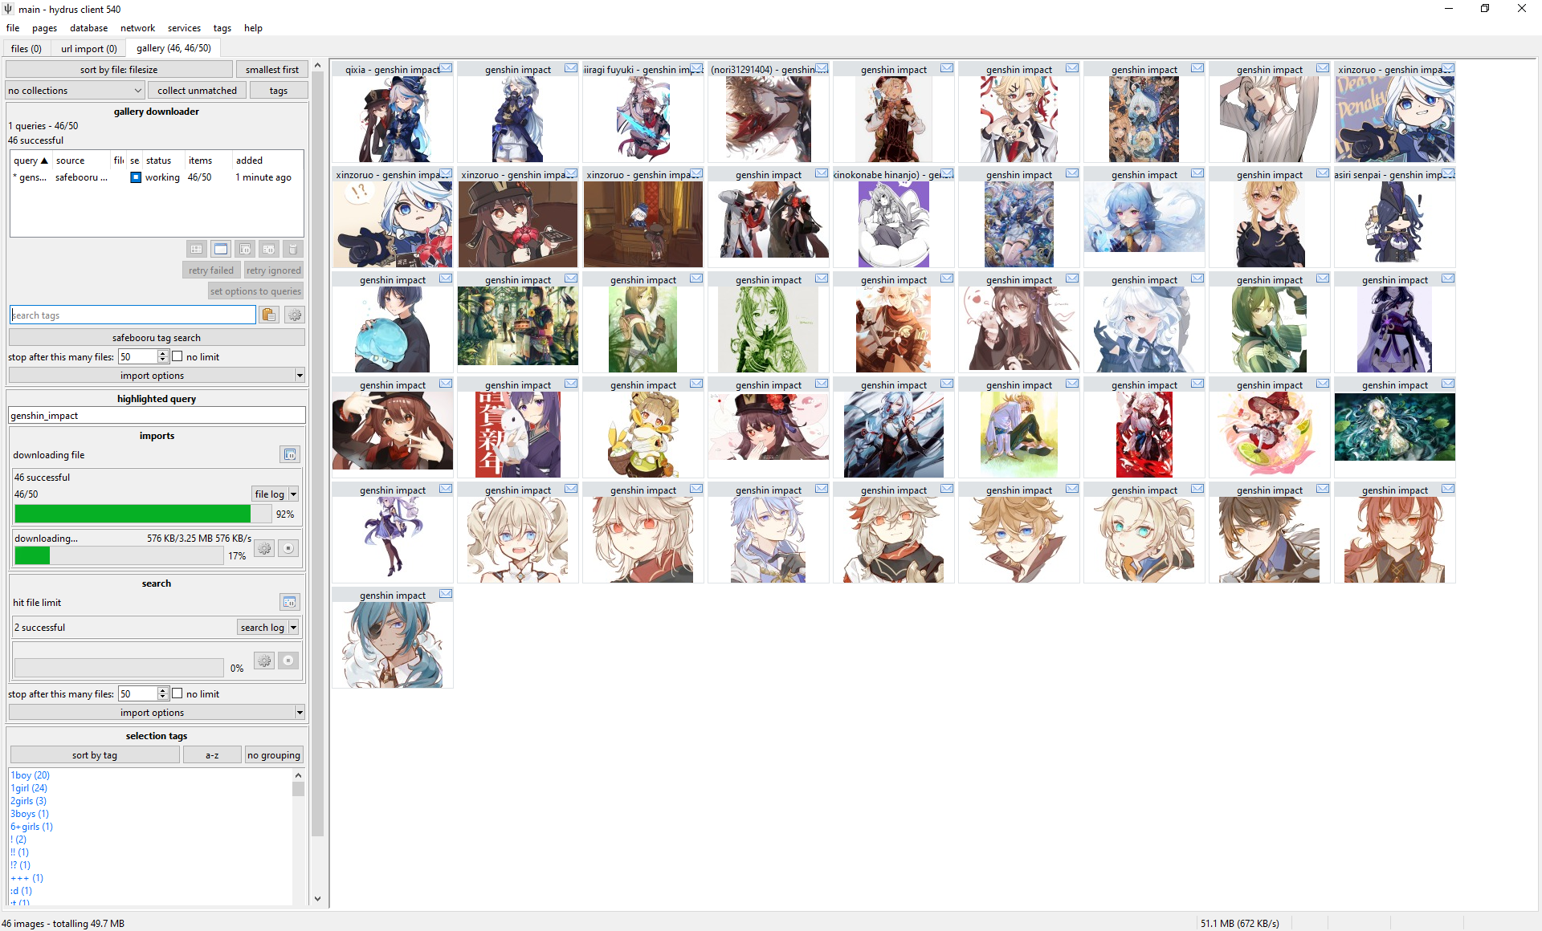Check the working status checkbox indicator
This screenshot has width=1542, height=931.
tap(136, 177)
